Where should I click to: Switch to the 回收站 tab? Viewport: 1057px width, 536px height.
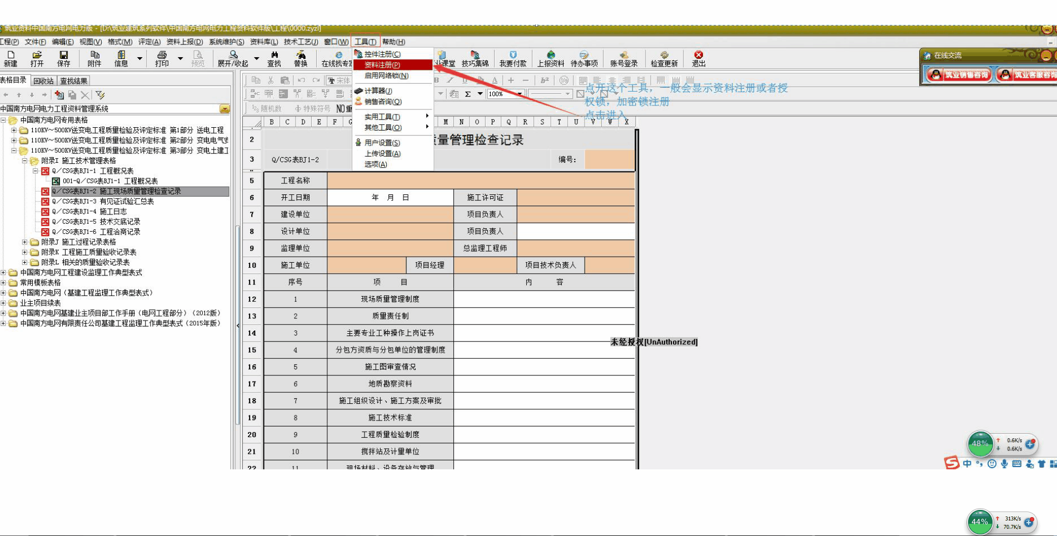tap(43, 81)
